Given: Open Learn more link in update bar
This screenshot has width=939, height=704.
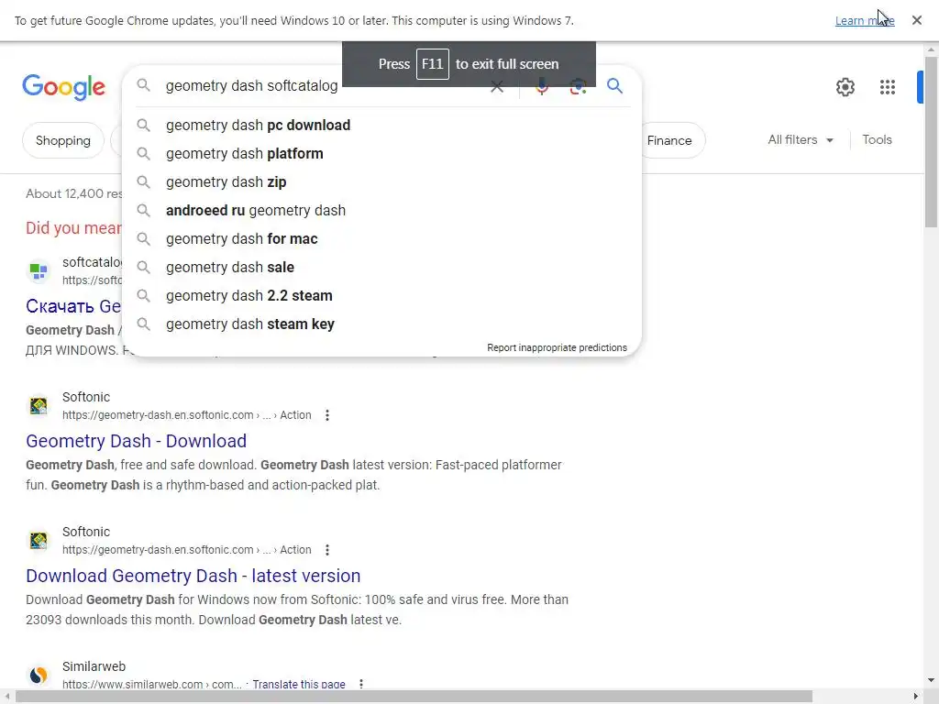Looking at the screenshot, I should [x=865, y=20].
